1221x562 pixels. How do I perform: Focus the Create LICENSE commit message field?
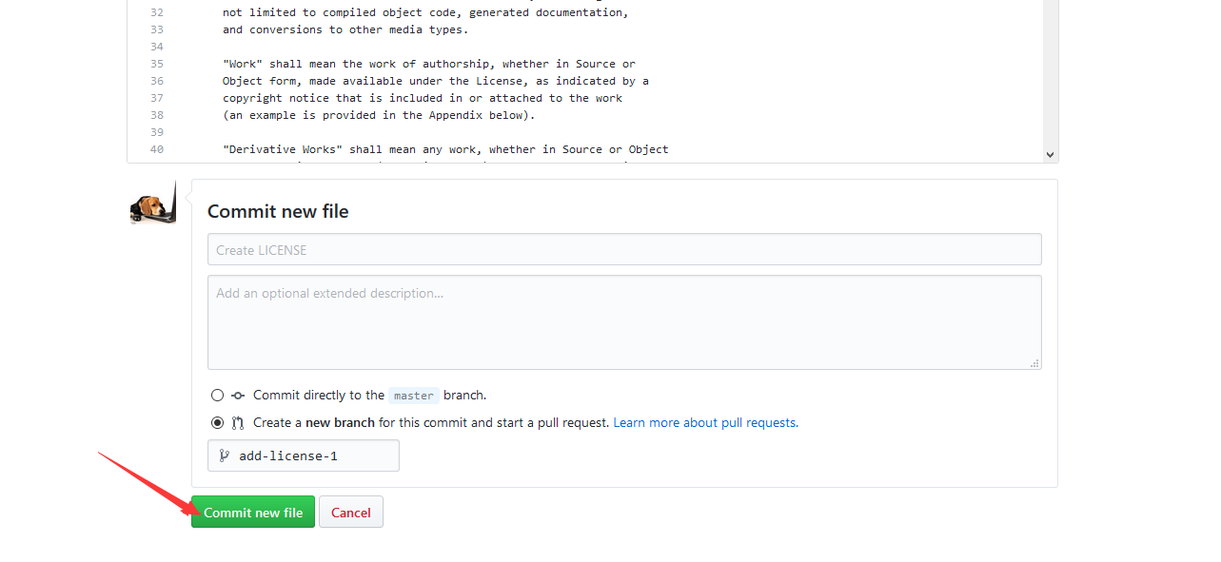(x=624, y=249)
